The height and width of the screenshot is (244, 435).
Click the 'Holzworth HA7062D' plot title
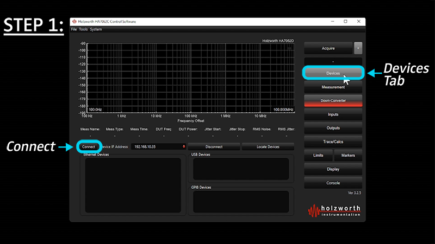(x=278, y=41)
